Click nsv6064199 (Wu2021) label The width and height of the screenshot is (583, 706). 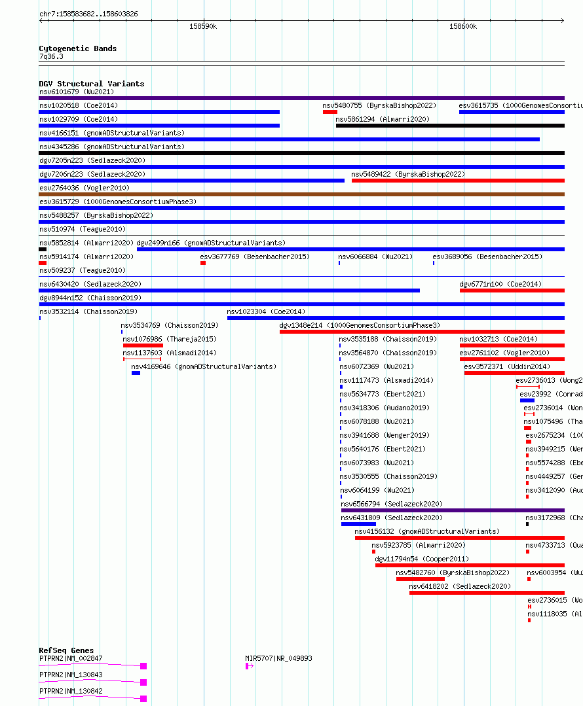coord(377,490)
